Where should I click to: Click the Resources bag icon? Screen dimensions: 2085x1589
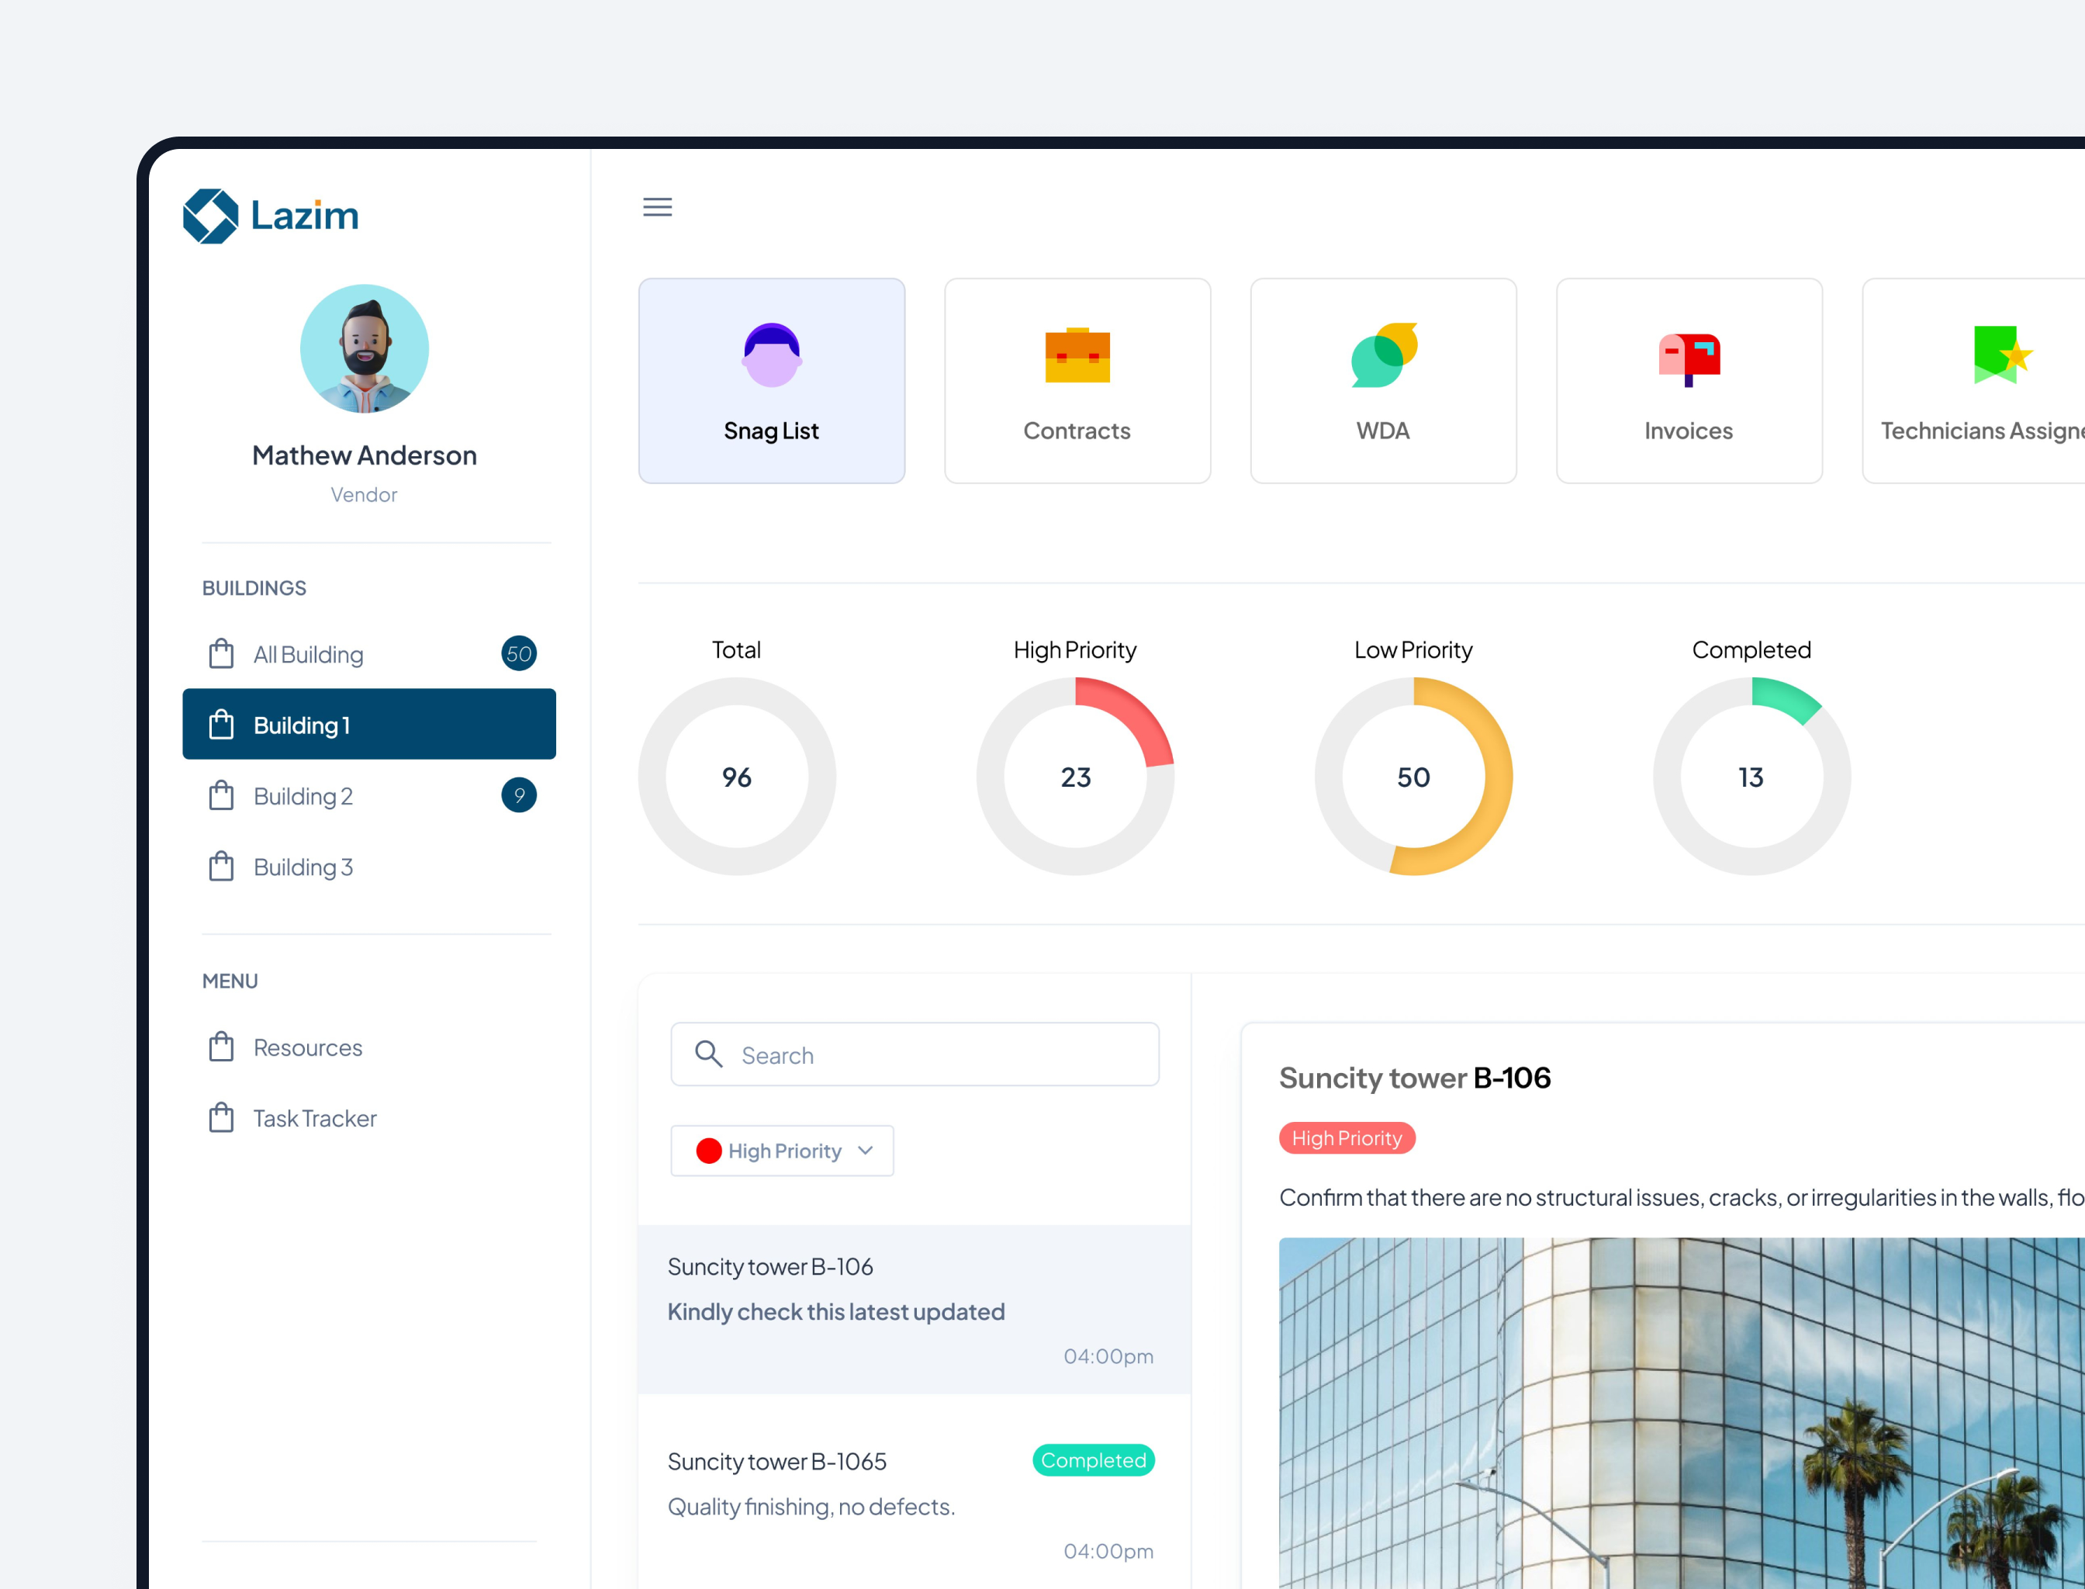pyautogui.click(x=221, y=1047)
